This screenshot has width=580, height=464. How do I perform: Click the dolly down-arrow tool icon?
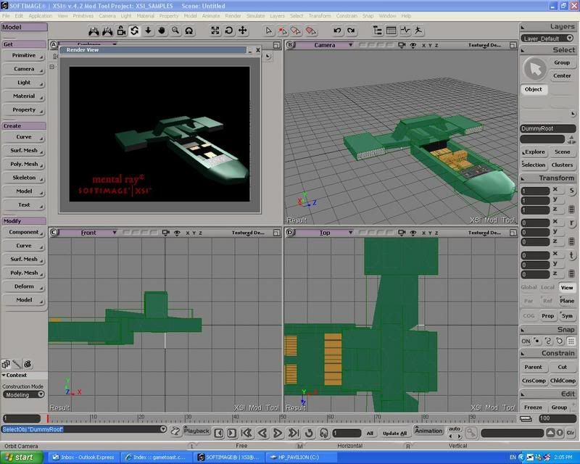pos(148,30)
